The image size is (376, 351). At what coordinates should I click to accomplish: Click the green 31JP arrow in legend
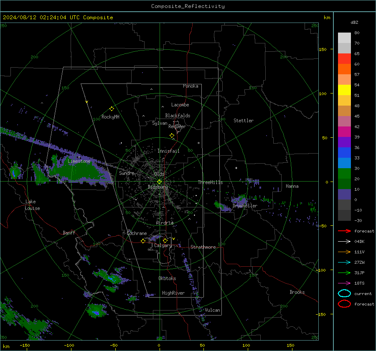click(x=344, y=273)
